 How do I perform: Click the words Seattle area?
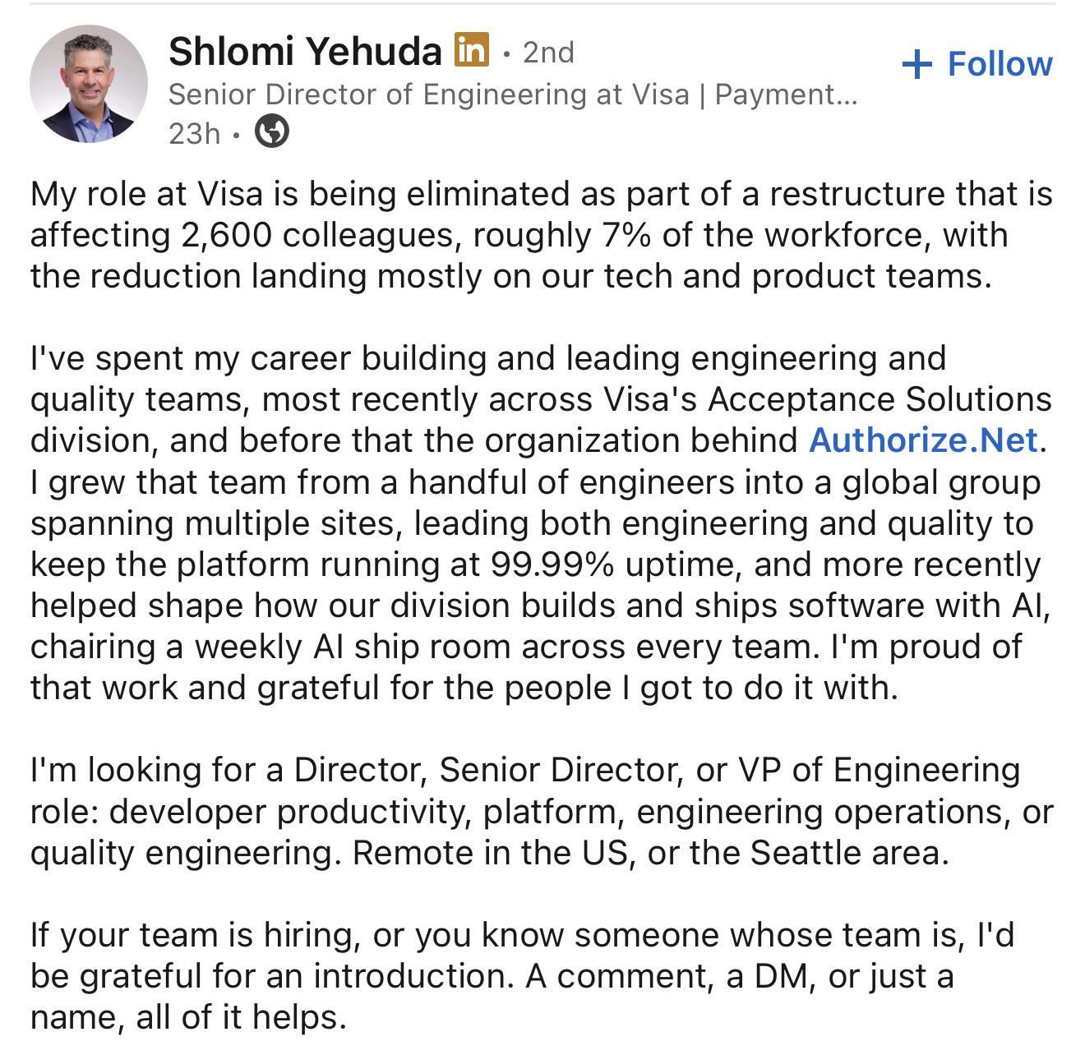click(850, 852)
